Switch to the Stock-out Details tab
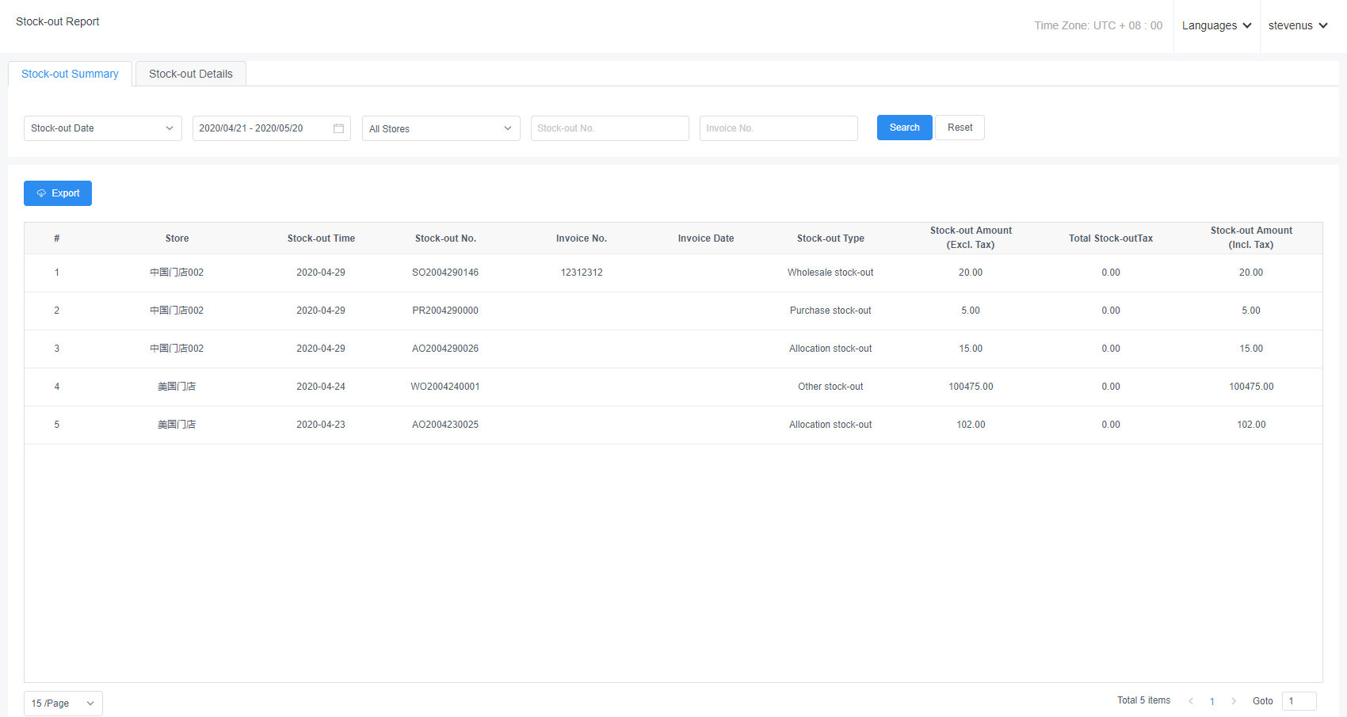The height and width of the screenshot is (717, 1347). 191,74
